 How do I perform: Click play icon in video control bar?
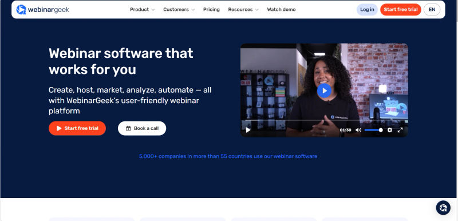pyautogui.click(x=248, y=130)
